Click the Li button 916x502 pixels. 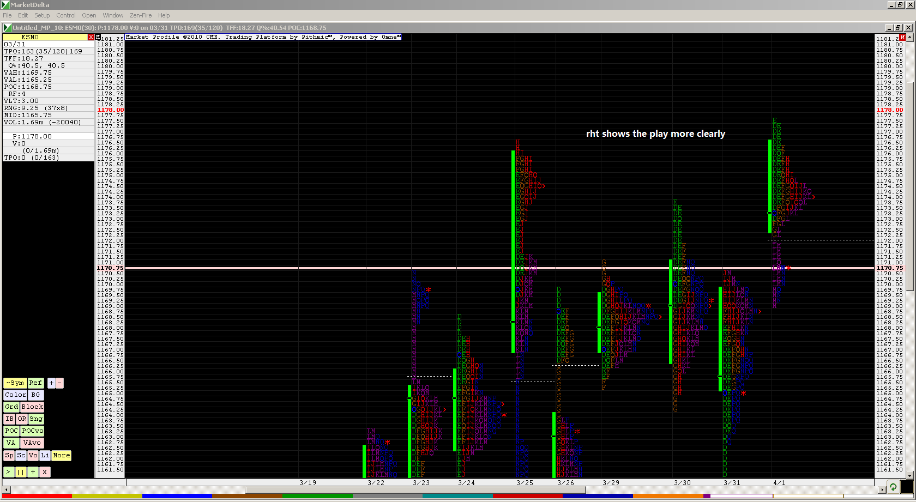pos(45,456)
